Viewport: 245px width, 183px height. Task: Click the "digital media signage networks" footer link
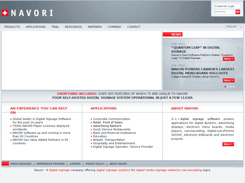pos(158,170)
